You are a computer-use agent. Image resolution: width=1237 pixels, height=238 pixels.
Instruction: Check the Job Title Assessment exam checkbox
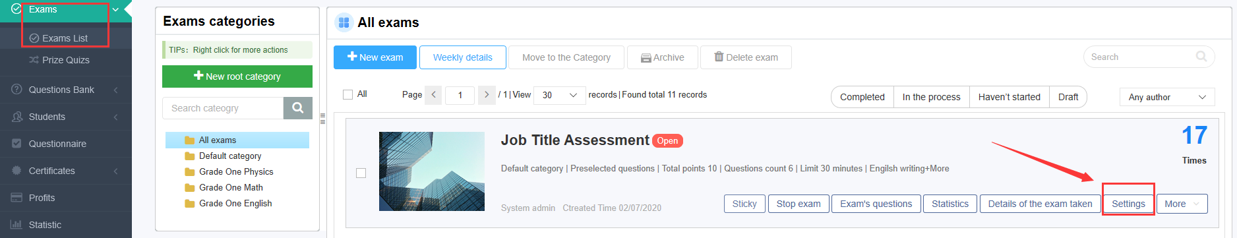point(361,173)
